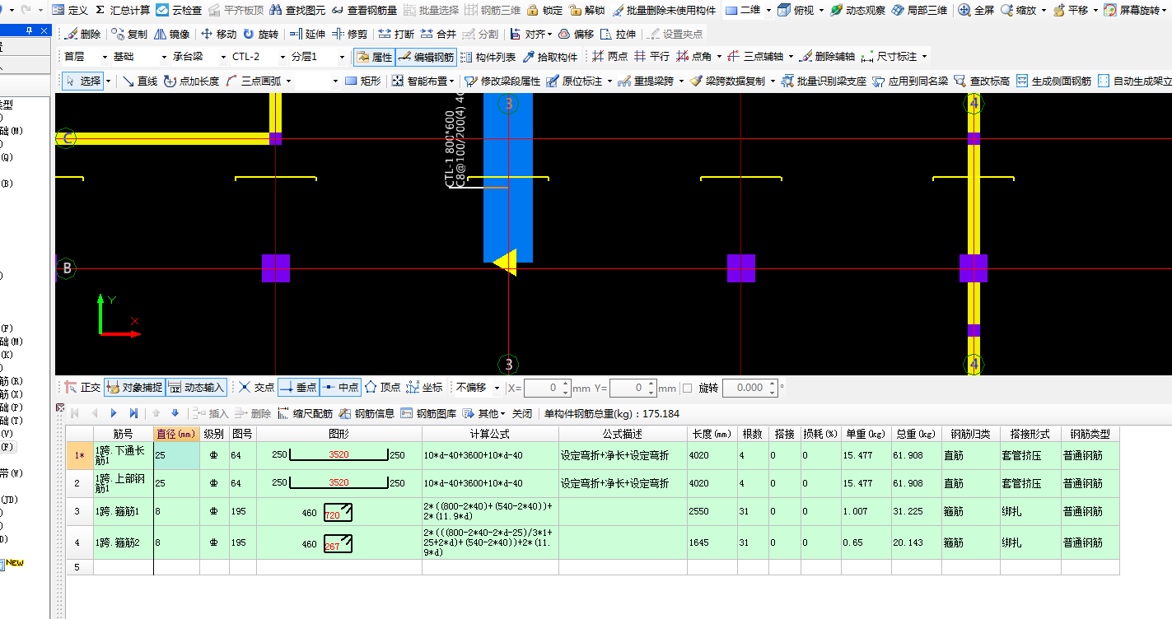The image size is (1172, 619).
Task: Toggle 垂点 perpendicular snap
Action: tap(298, 387)
